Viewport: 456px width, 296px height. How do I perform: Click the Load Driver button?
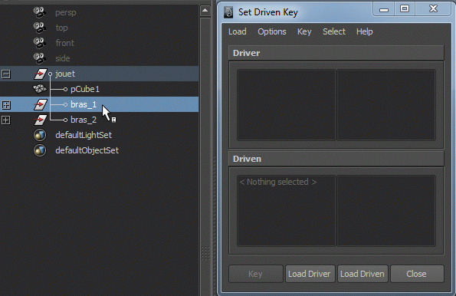click(310, 274)
